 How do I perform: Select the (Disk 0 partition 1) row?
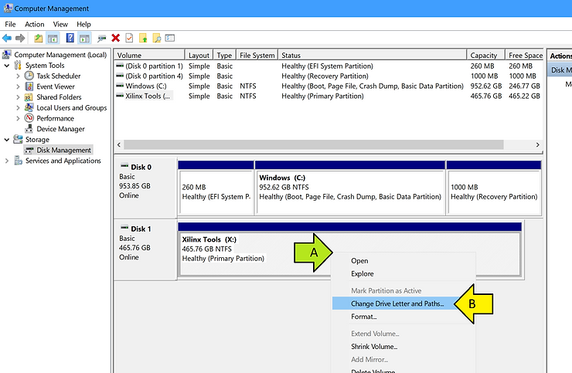(329, 66)
